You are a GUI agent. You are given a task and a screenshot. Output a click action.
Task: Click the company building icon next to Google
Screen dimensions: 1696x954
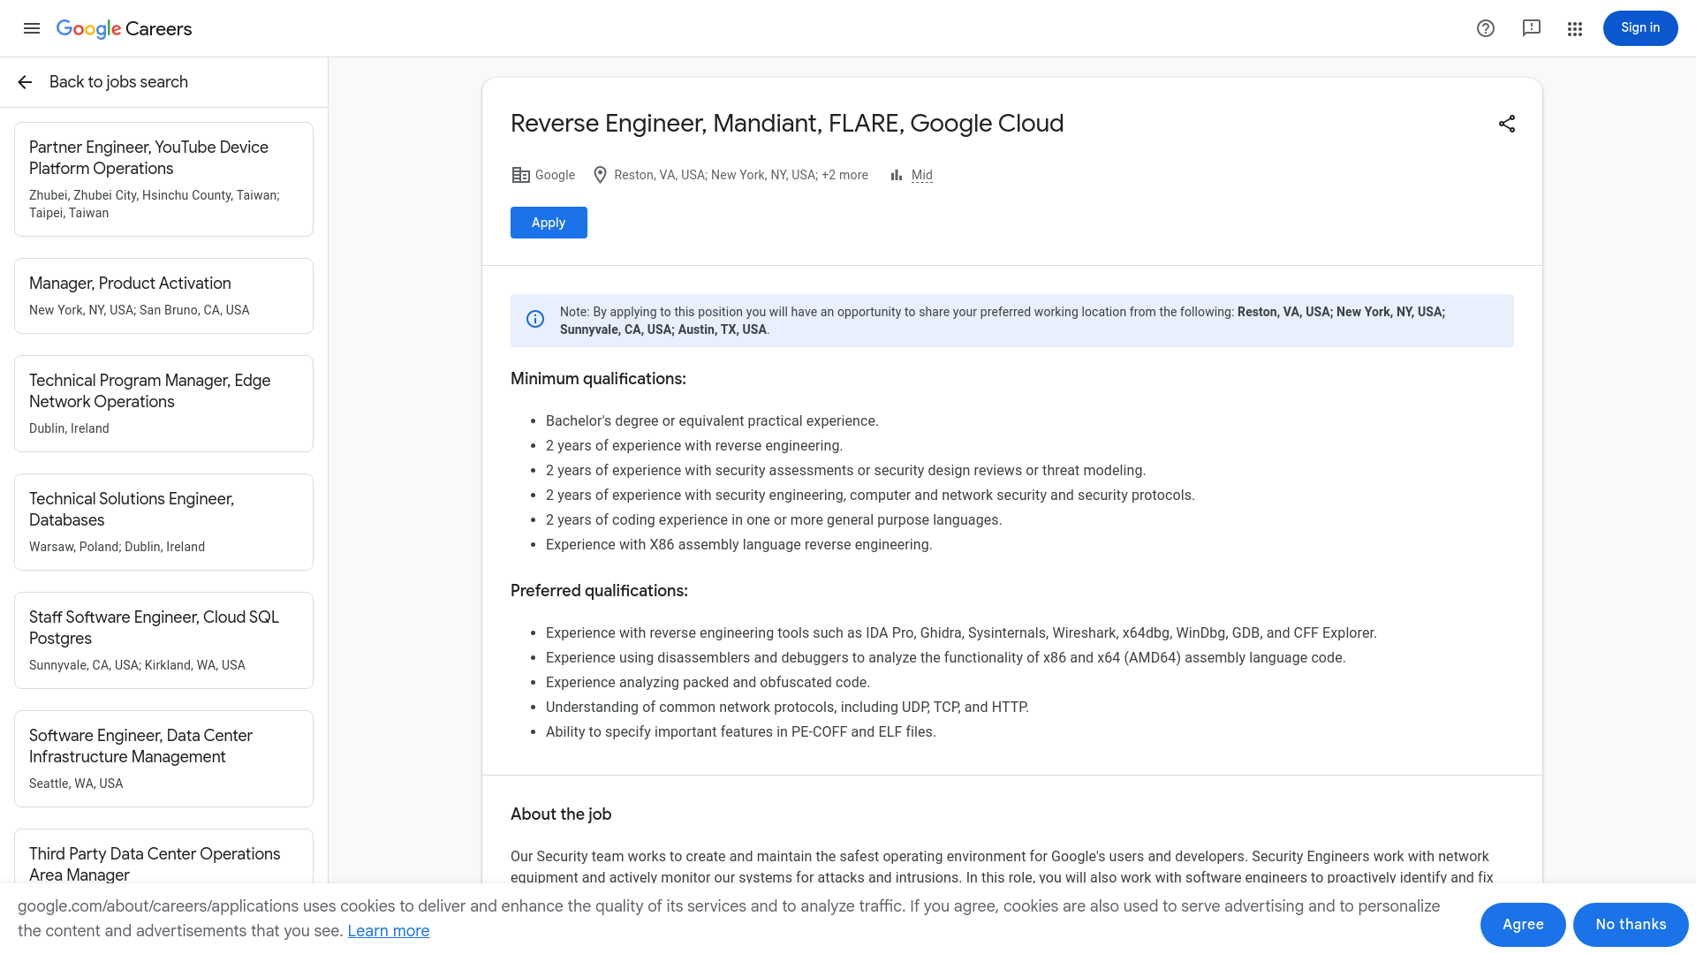pyautogui.click(x=521, y=175)
